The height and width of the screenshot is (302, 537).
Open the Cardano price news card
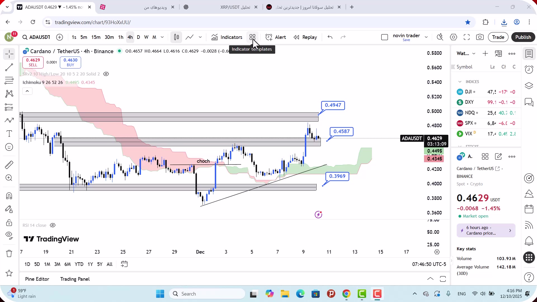pos(486,230)
